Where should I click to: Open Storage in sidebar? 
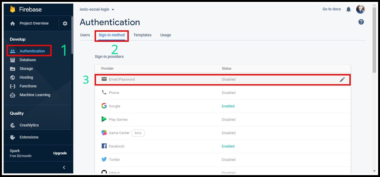pos(26,69)
